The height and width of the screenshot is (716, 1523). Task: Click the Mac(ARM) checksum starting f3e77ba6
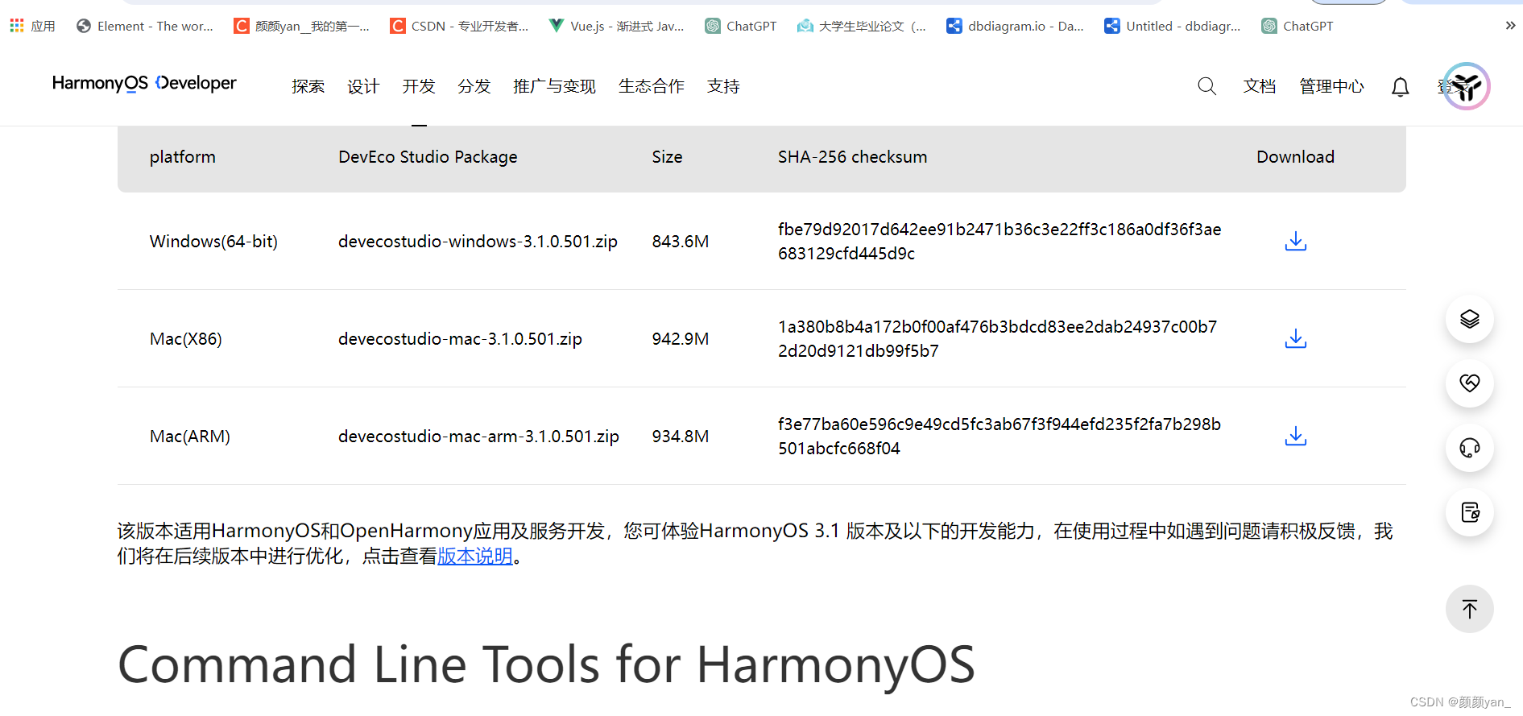pyautogui.click(x=999, y=437)
